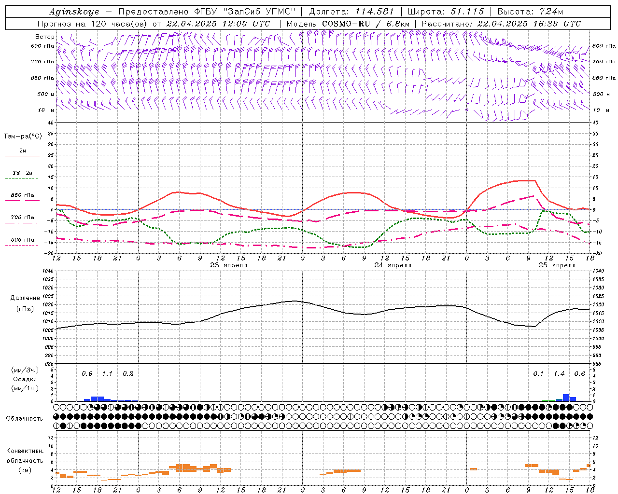Image resolution: width=618 pixels, height=494 pixels.
Task: Click the 'Долгота: 114.581' longitude value
Action: click(x=351, y=12)
